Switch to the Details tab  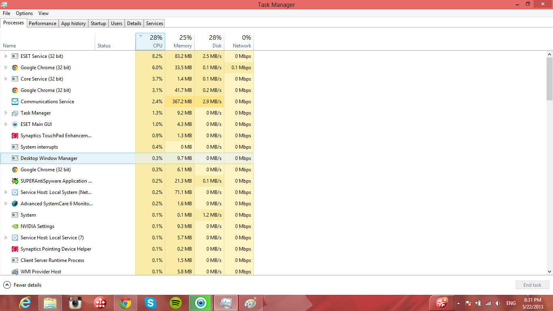134,23
